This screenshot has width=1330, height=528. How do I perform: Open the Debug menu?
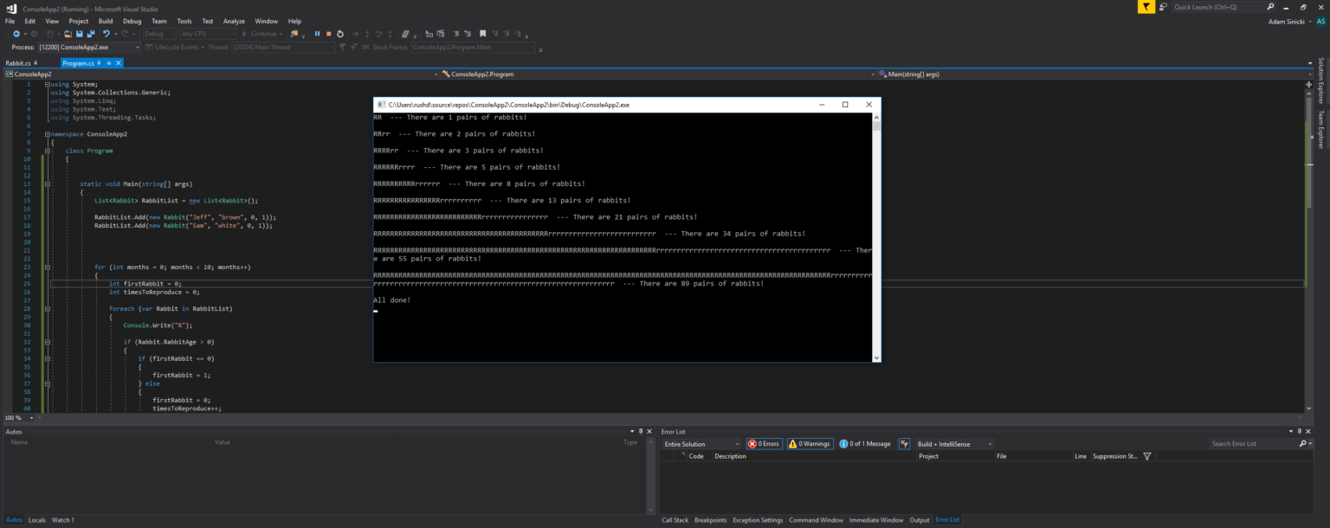pyautogui.click(x=132, y=21)
